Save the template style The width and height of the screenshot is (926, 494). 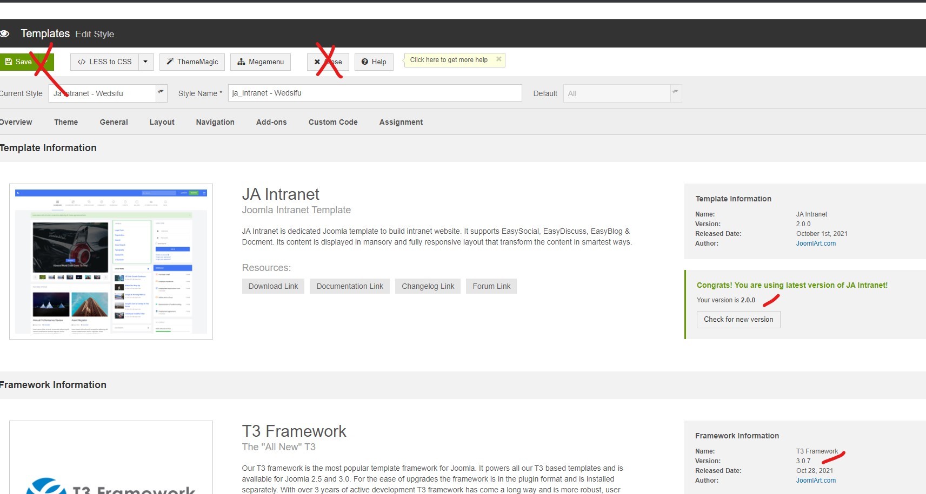[19, 62]
